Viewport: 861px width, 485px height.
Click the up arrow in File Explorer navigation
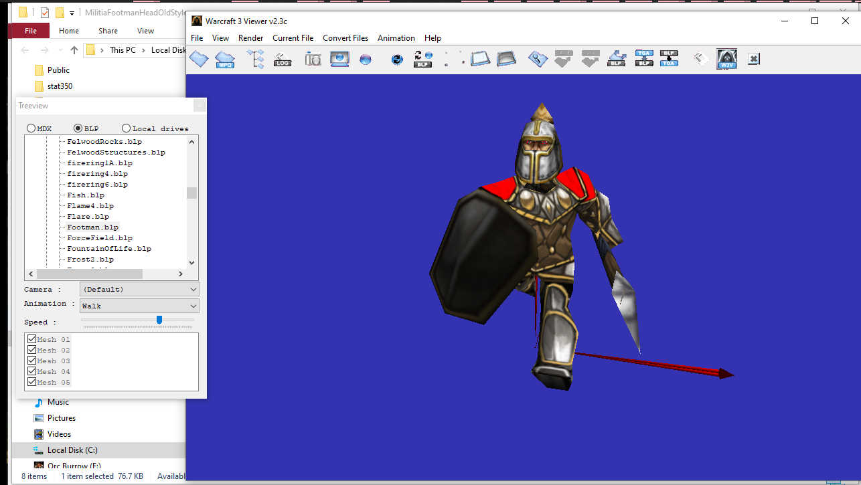click(x=74, y=50)
